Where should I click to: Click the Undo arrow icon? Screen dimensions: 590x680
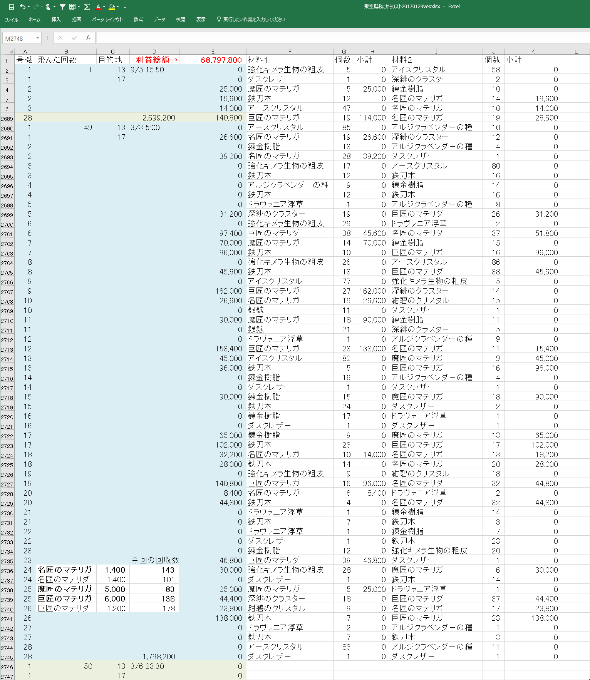pos(22,7)
